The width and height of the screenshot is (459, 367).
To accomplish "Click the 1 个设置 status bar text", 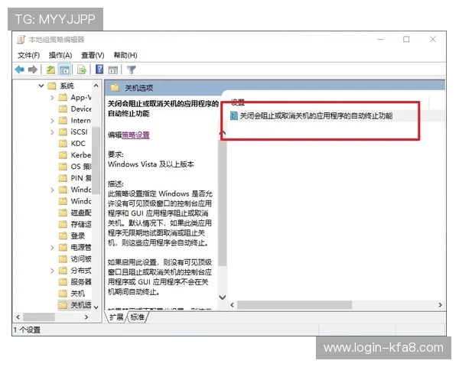I will 27,330.
